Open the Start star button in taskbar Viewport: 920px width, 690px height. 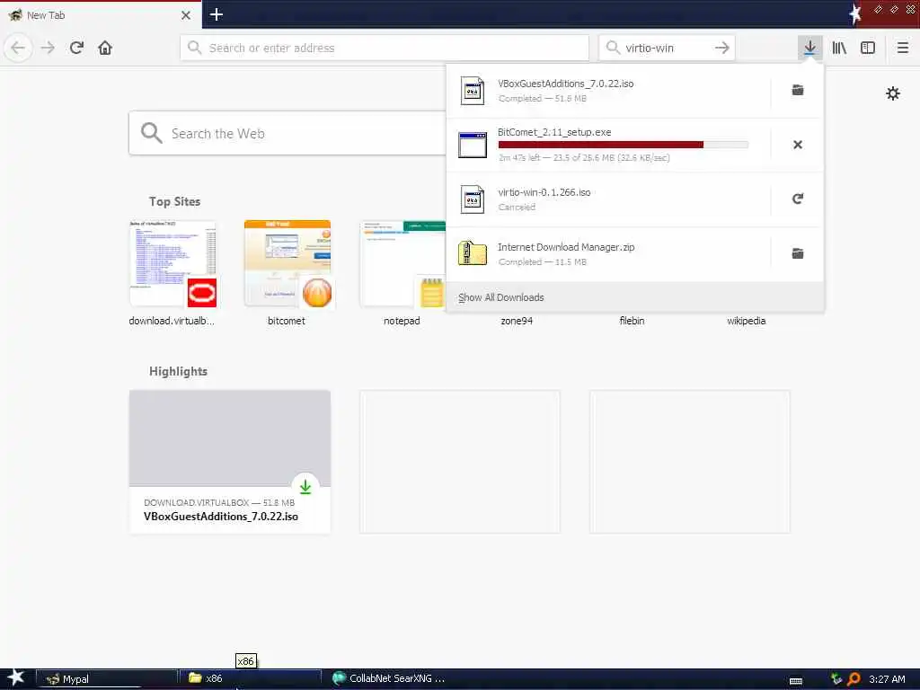[x=15, y=678]
